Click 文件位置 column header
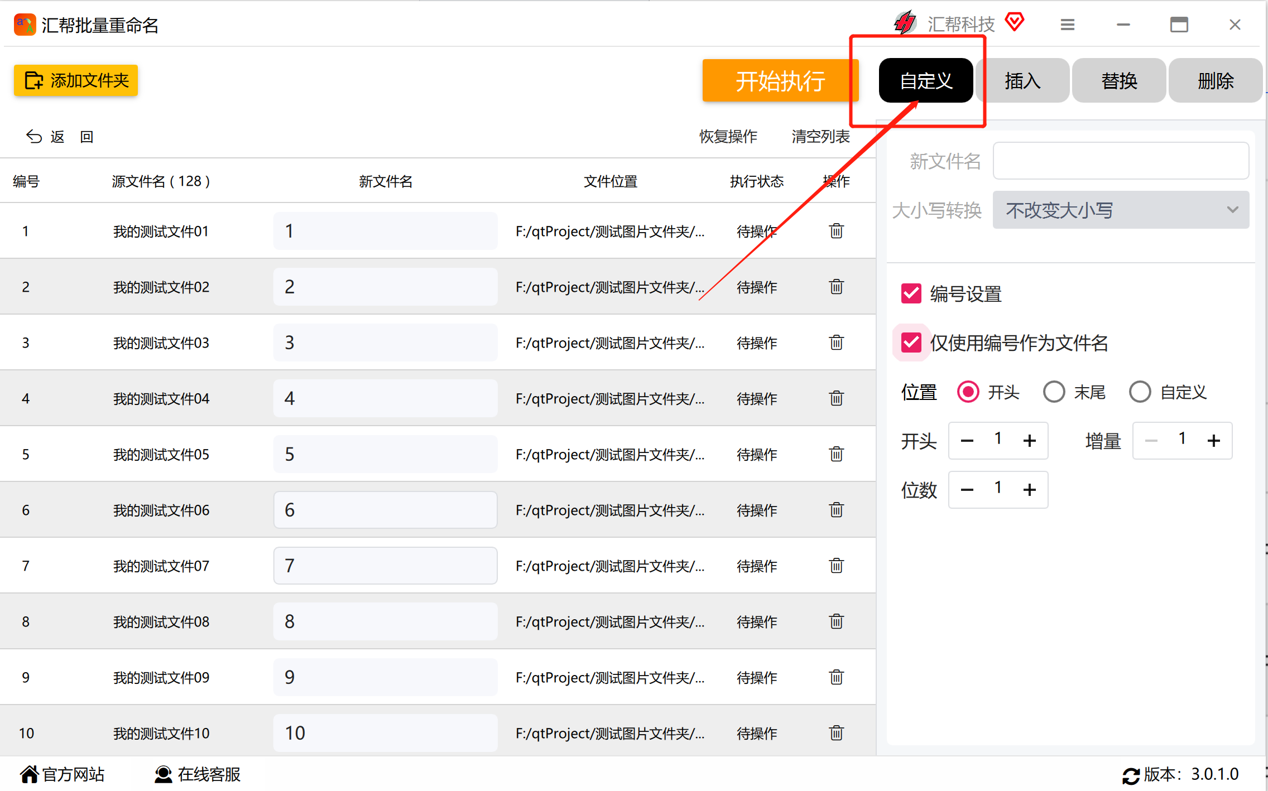The image size is (1268, 791). click(611, 181)
